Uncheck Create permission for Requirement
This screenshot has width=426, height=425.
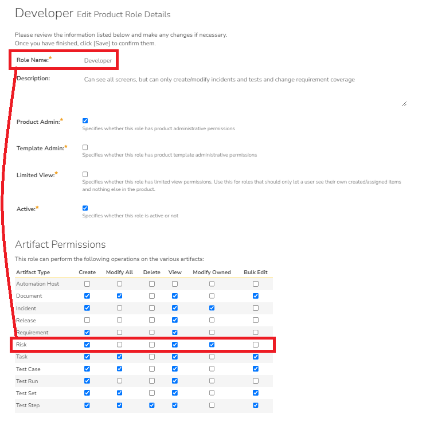pos(87,333)
